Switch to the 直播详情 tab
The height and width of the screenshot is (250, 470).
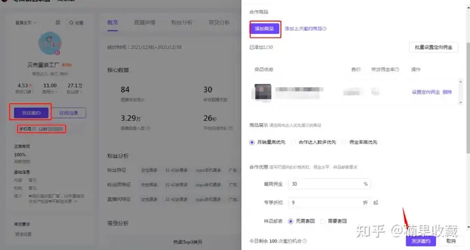coord(144,22)
